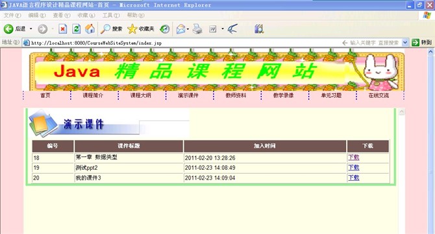Refresh the page using the green arrows icon
Image resolution: width=435 pixels, height=234 pixels.
(77, 29)
